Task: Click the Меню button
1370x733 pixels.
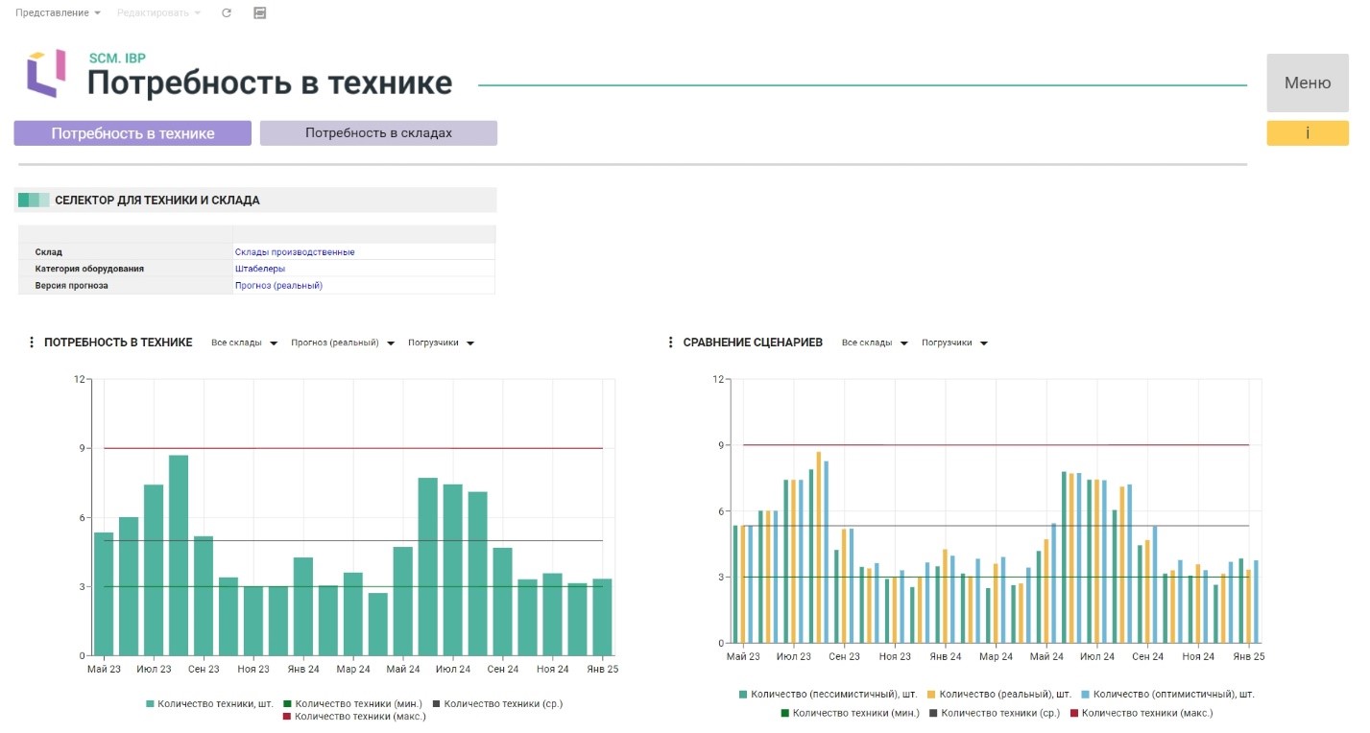Action: pyautogui.click(x=1307, y=83)
